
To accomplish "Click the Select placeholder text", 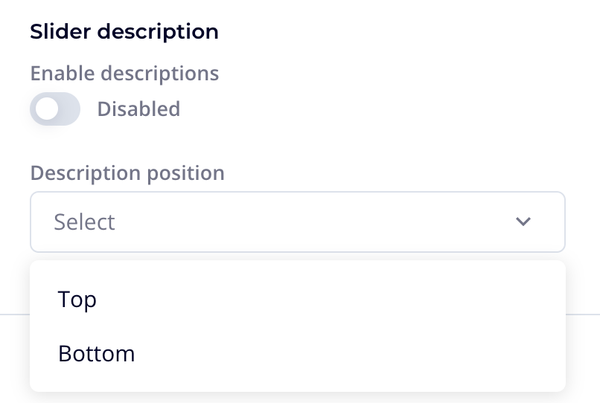I will [85, 222].
